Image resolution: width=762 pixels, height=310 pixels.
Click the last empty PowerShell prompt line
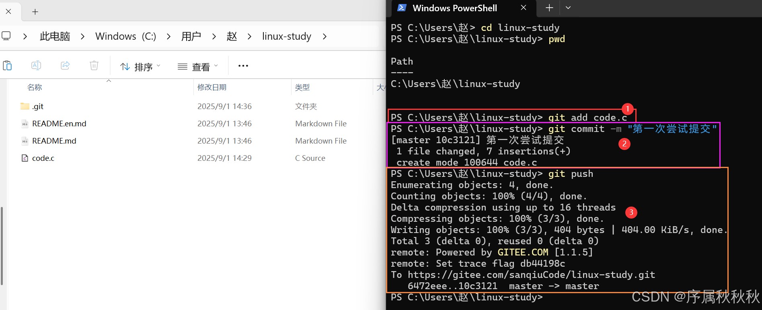point(466,297)
